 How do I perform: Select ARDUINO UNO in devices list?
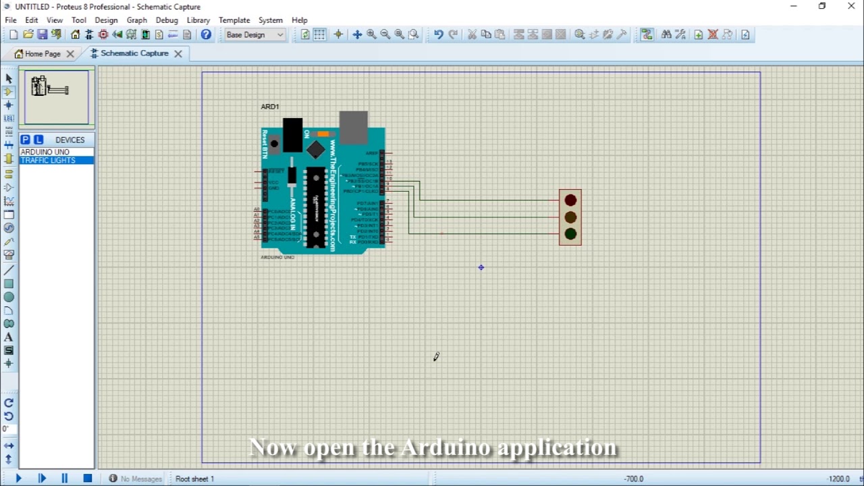click(x=57, y=153)
